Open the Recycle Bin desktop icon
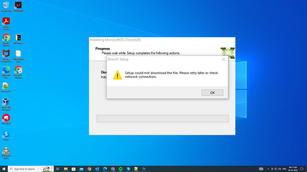The image size is (307, 172). tap(6, 6)
